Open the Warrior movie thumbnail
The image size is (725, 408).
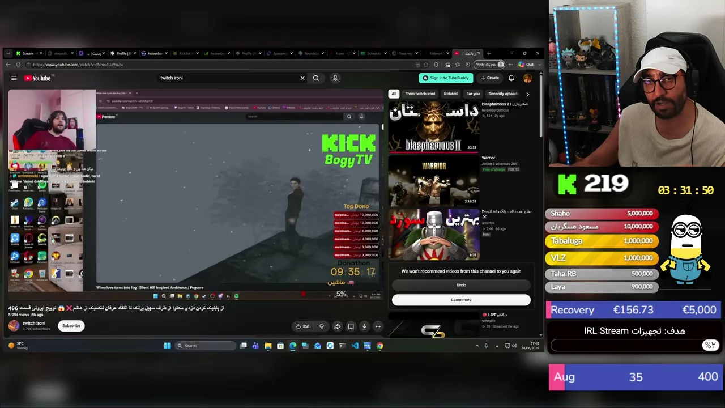[x=434, y=180]
